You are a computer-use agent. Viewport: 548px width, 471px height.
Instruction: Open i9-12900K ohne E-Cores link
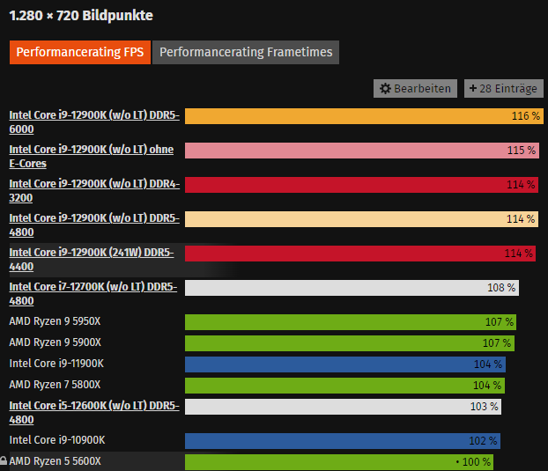click(92, 156)
